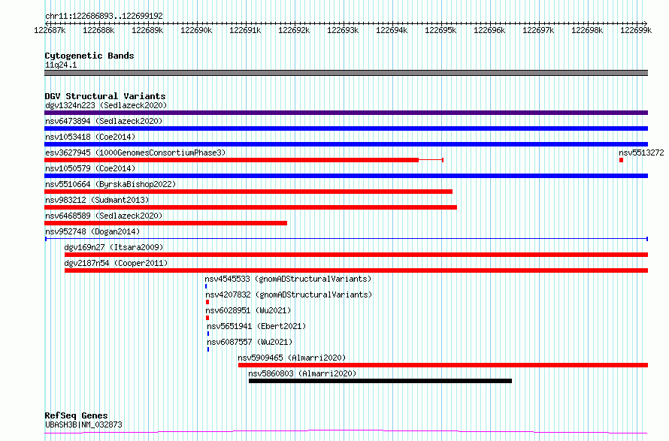Click nsv4545533 (gnomADStructuralVariants) label
669x441 pixels.
(x=288, y=279)
